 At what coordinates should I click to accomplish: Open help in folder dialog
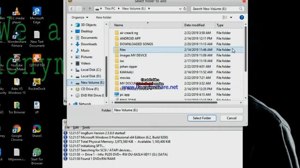242,18
